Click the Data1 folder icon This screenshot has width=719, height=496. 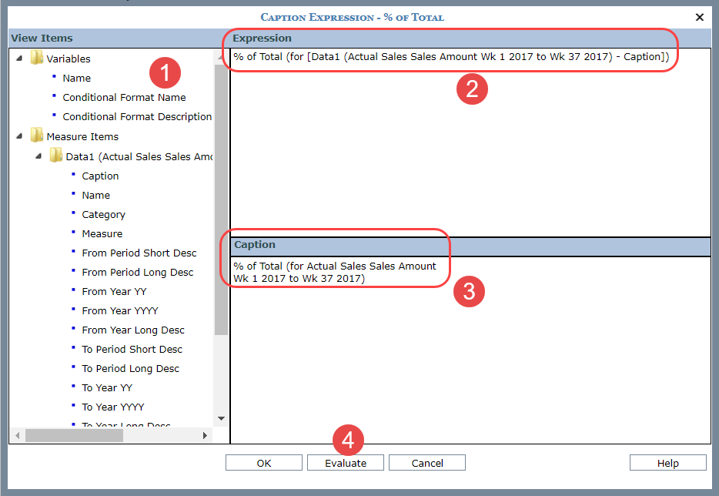point(55,156)
